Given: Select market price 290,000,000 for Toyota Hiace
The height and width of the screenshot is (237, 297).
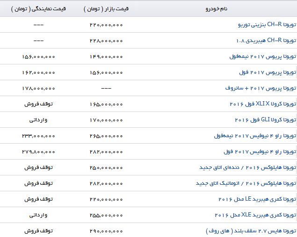Looking at the screenshot, I should tap(106, 231).
